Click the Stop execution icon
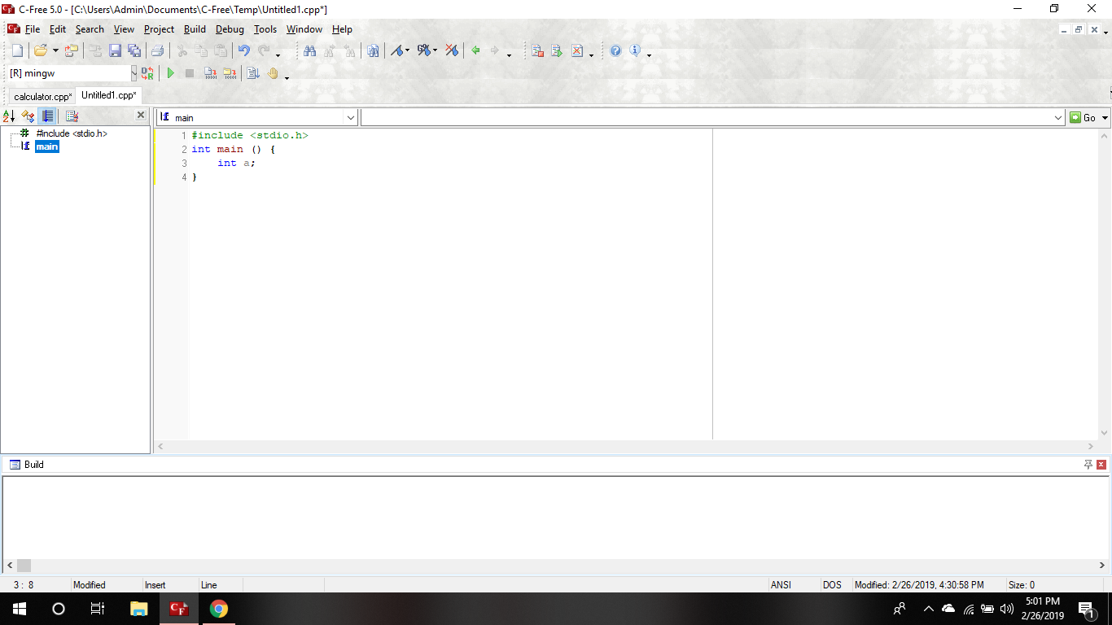Image resolution: width=1112 pixels, height=625 pixels. pos(189,72)
